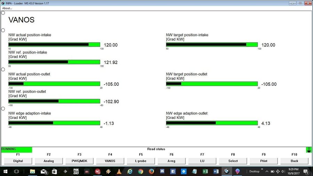Select circle marker next to actual position-intake
The height and width of the screenshot is (176, 313).
pos(3,30)
